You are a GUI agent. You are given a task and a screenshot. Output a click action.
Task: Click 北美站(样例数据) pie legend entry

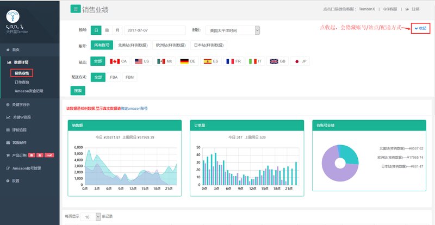click(401, 148)
